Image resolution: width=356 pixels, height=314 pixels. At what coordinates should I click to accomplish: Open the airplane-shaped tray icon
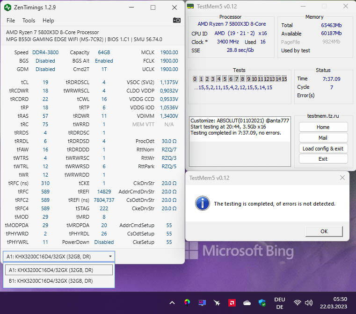pos(217,303)
